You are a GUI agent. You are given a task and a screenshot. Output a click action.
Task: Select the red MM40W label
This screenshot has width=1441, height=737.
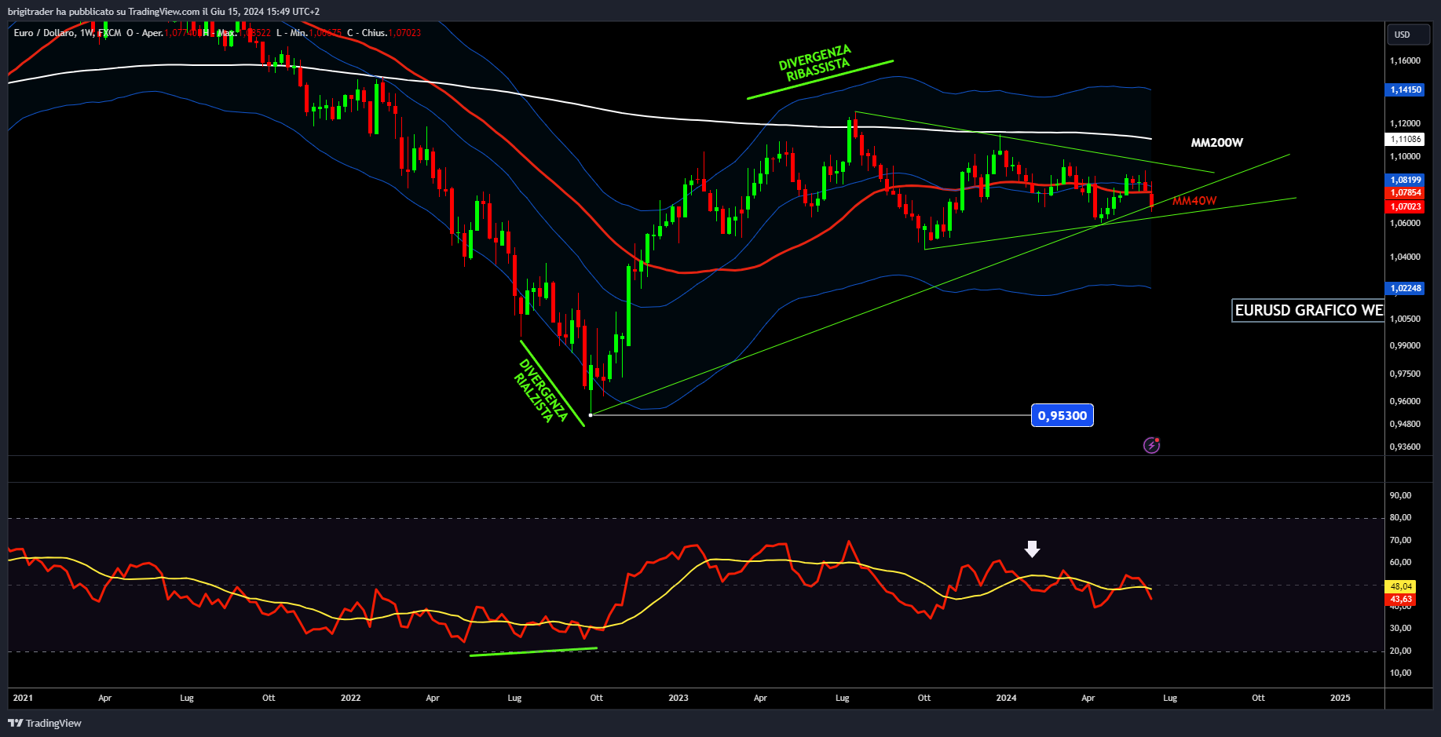pos(1194,201)
